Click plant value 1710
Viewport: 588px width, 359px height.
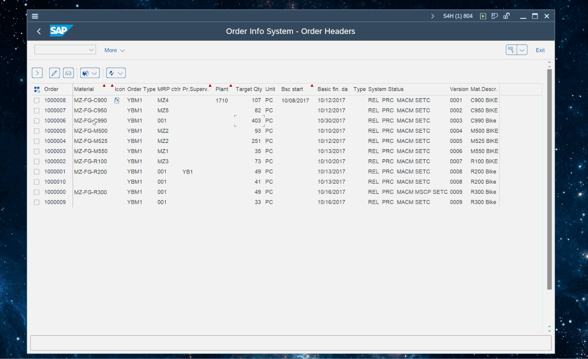click(221, 101)
